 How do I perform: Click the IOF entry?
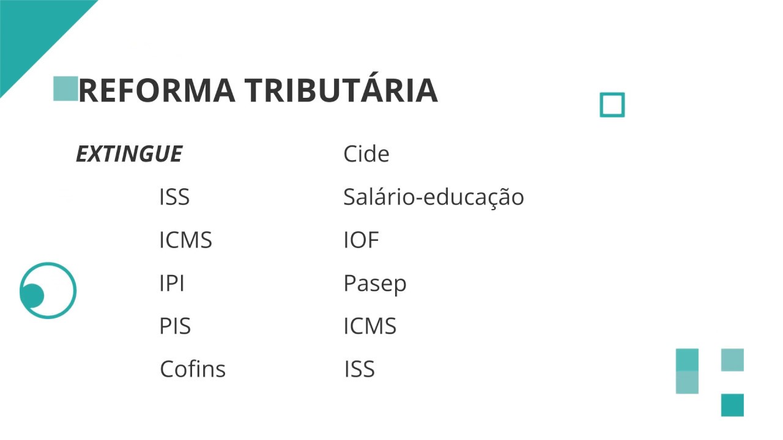[x=362, y=241]
